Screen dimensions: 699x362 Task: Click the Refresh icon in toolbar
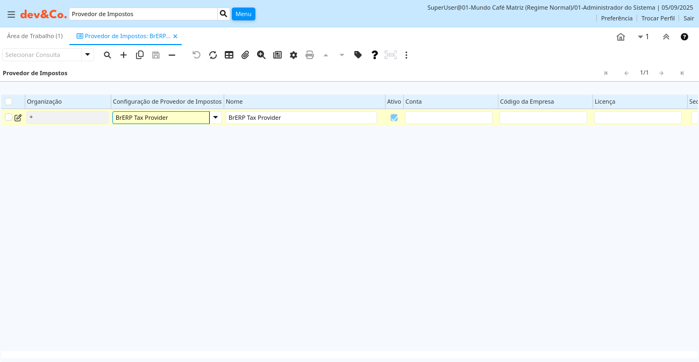coord(213,55)
